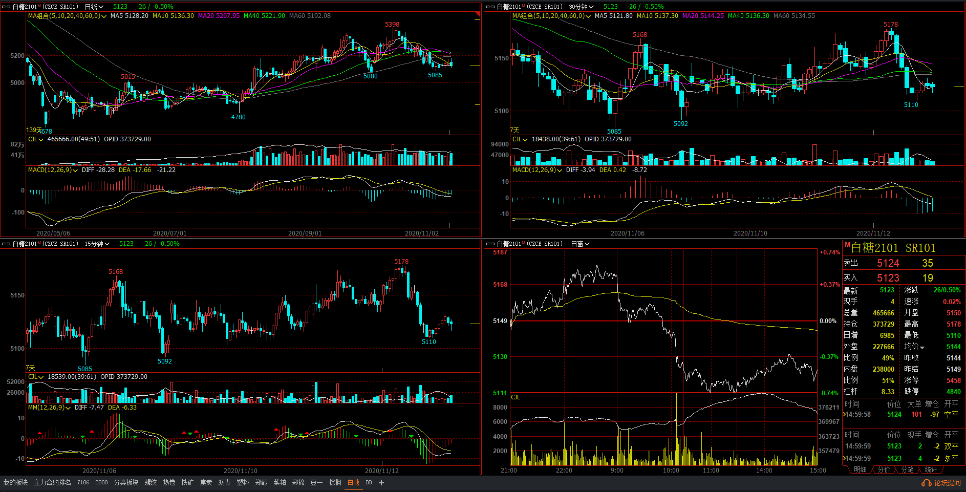Viewport: 966px width, 492px height.
Task: Click the link icon in the 15-minute chart header
Action: pyautogui.click(x=6, y=244)
